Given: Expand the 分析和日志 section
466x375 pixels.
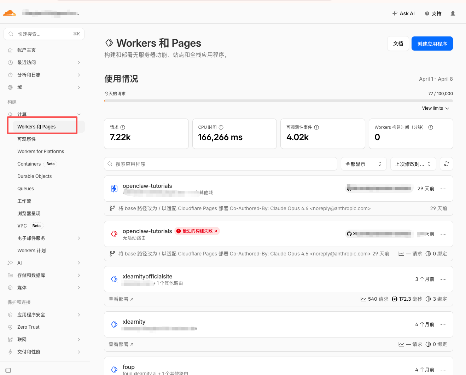Looking at the screenshot, I should [x=79, y=75].
